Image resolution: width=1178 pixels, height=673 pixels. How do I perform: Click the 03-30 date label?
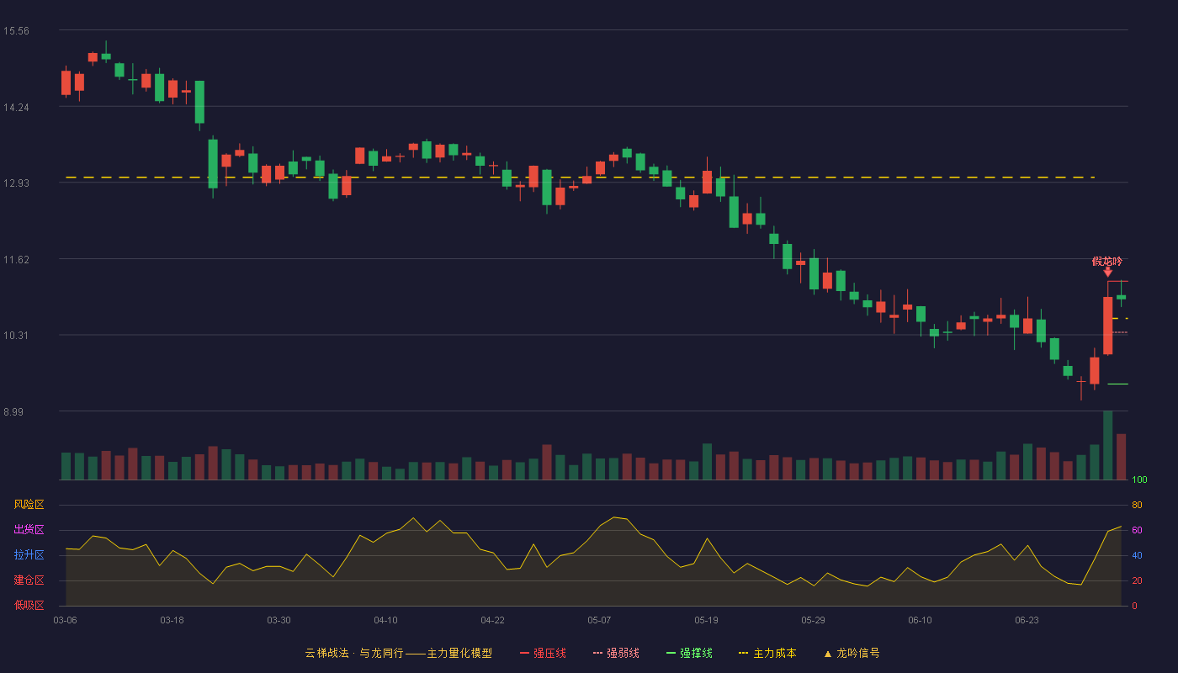(x=279, y=620)
